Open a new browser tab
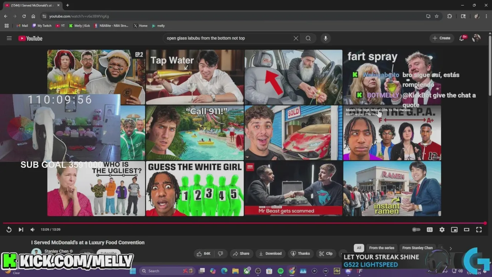 [x=68, y=5]
